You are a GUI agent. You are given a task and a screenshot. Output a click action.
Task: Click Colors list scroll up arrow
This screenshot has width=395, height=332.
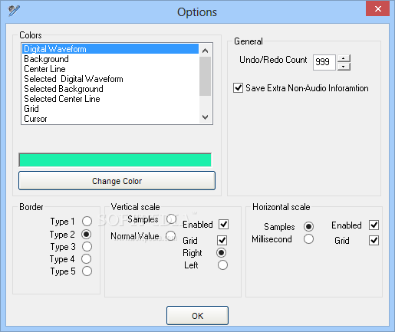click(x=205, y=51)
